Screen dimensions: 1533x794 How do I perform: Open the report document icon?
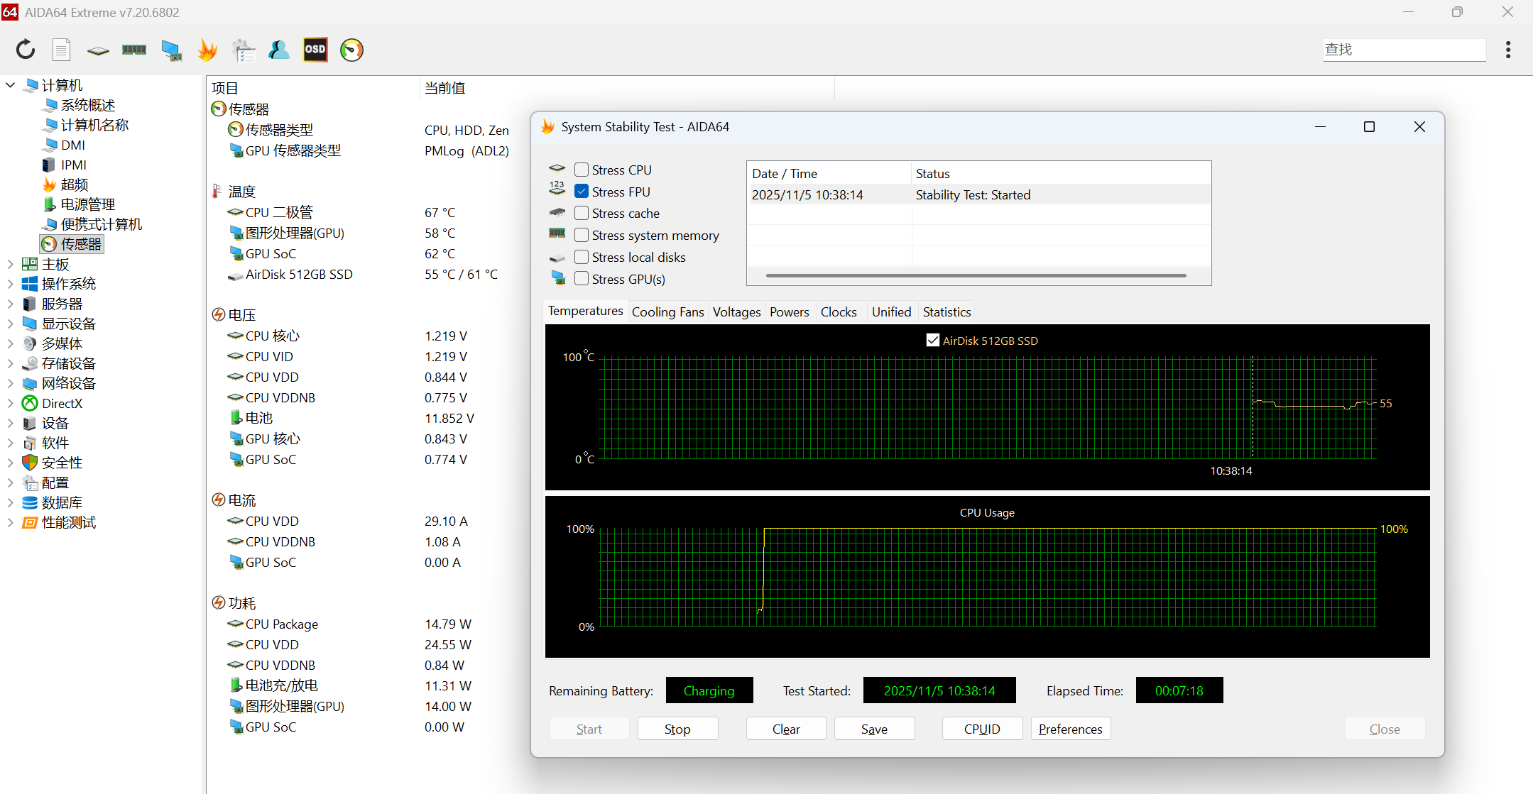coord(62,50)
